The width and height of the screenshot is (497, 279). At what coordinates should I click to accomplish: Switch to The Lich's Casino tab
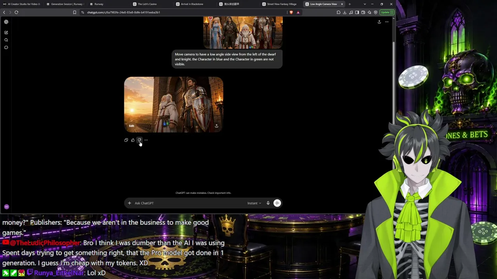click(x=150, y=4)
